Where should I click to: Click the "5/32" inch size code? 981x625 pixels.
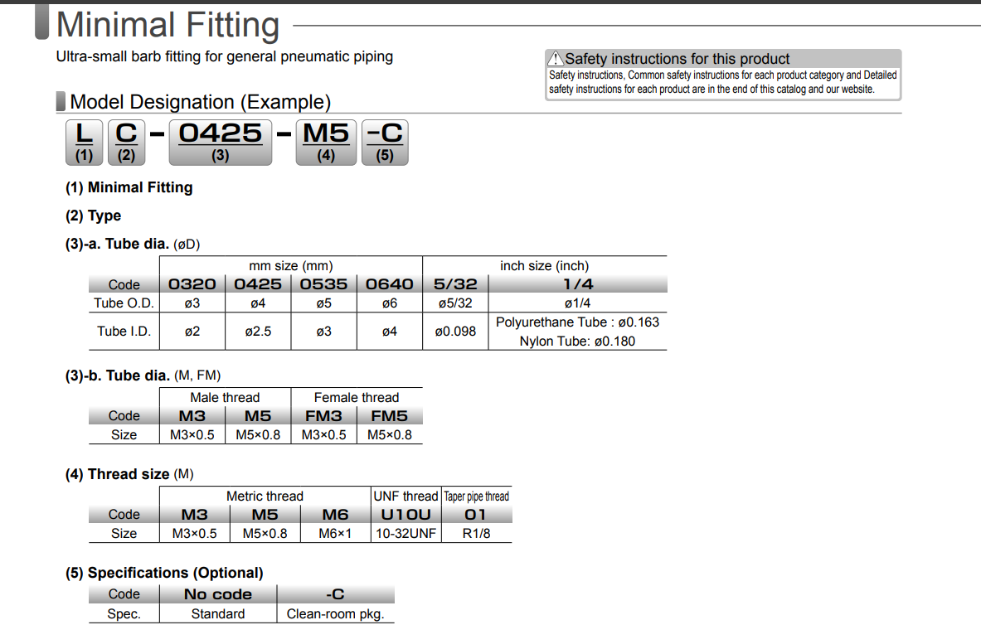[x=455, y=284]
